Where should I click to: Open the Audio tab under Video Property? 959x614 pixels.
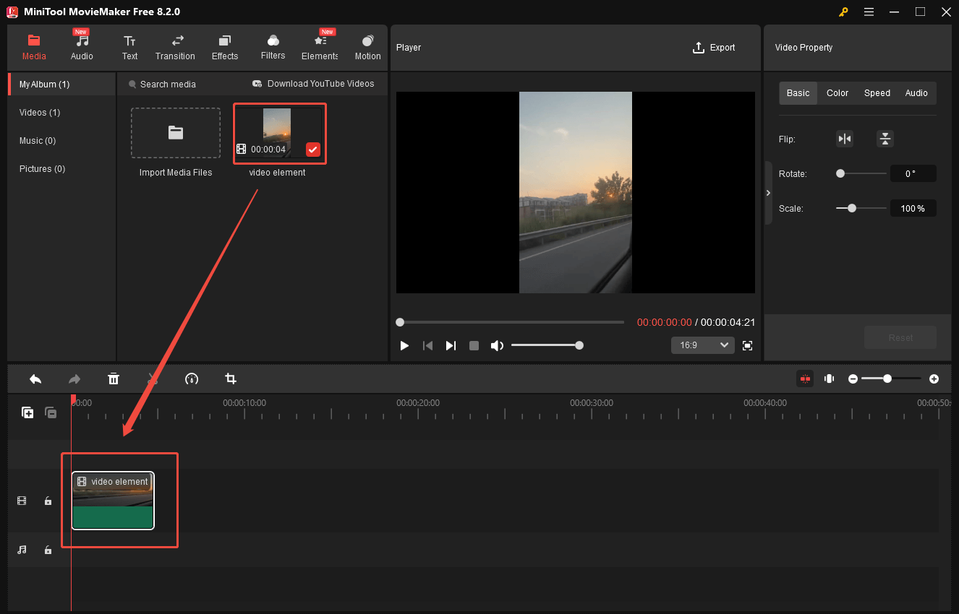pos(916,92)
